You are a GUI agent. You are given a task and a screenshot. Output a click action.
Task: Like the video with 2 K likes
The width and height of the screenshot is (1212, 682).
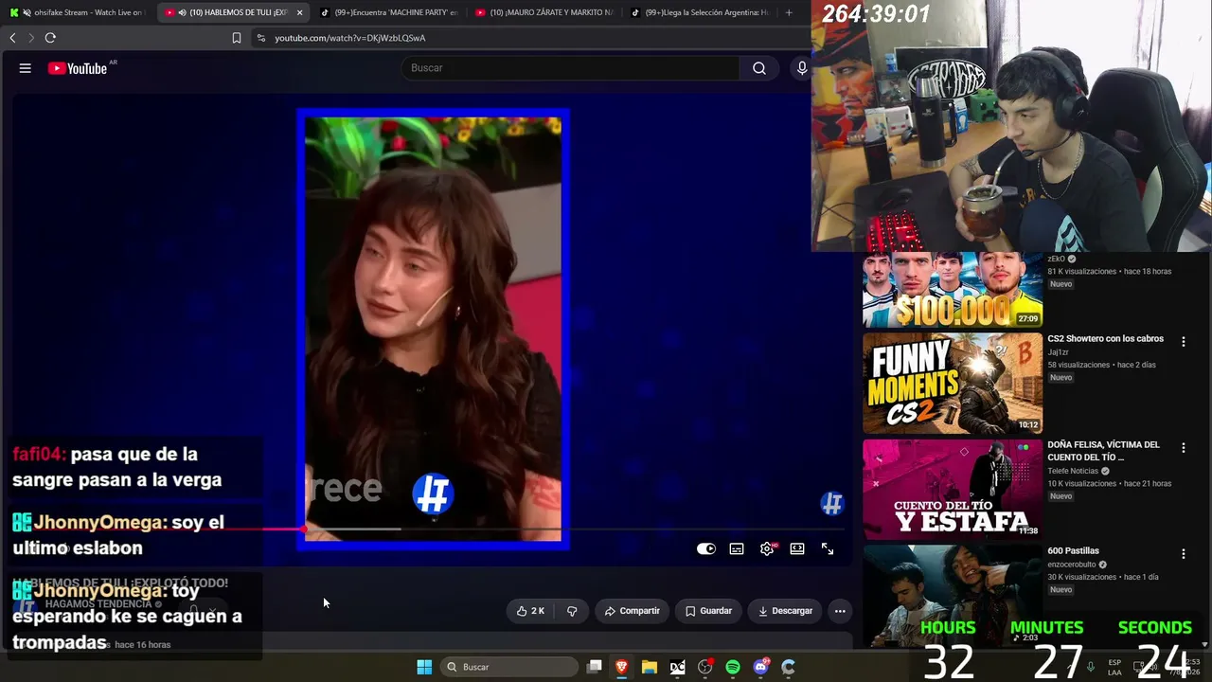(530, 611)
